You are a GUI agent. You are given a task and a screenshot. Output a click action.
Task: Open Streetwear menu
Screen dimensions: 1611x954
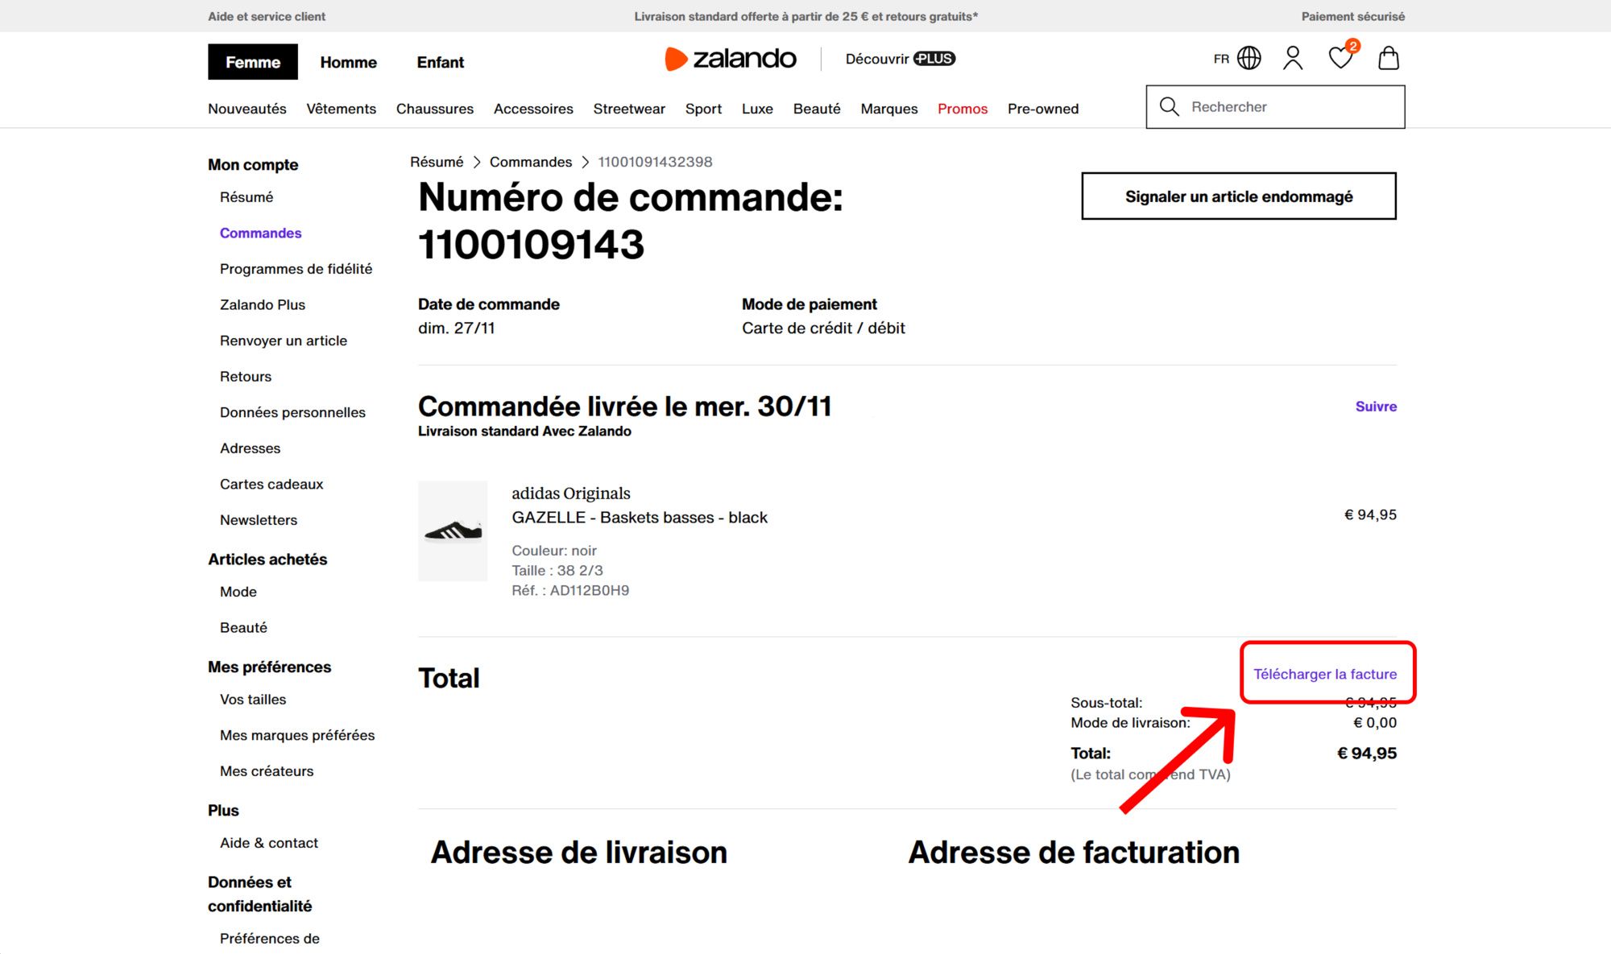coord(629,109)
